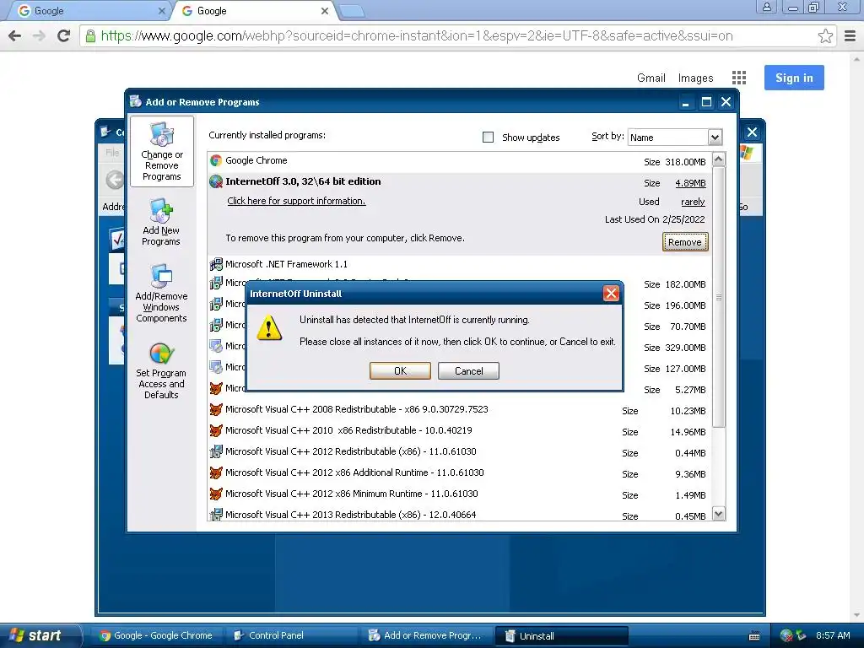Switch to Add or Remove Programs taskbar button
Viewport: 864px width, 648px height.
point(426,635)
